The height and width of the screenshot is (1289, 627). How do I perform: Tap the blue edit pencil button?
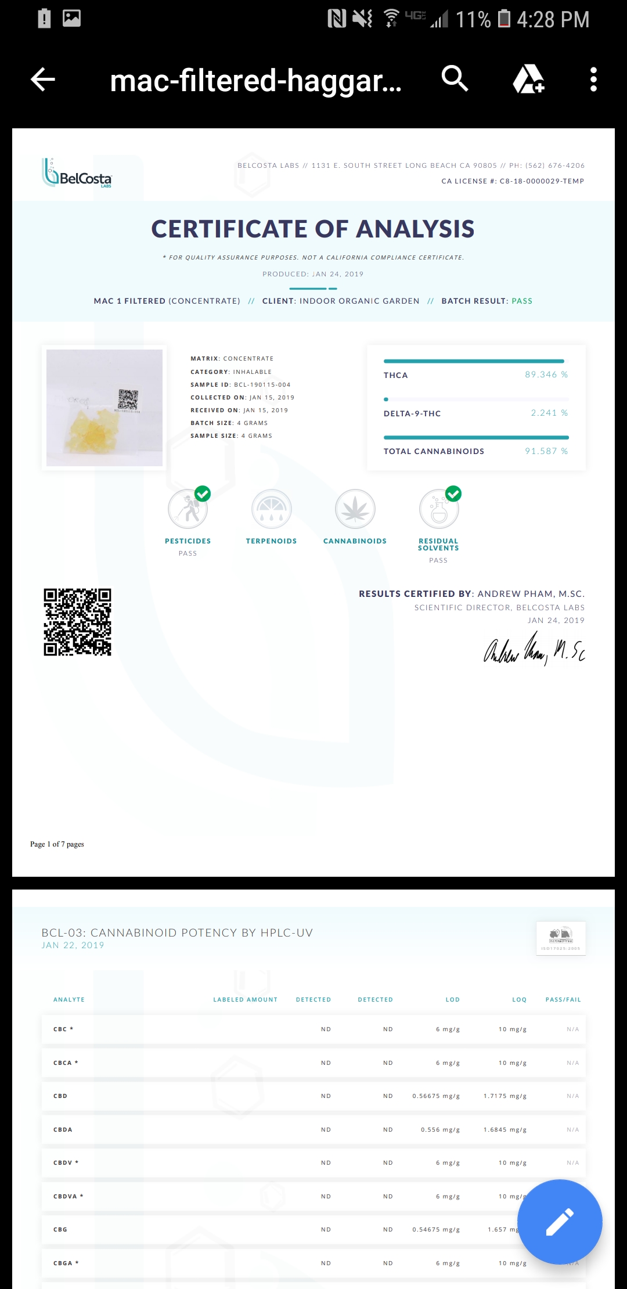[560, 1222]
